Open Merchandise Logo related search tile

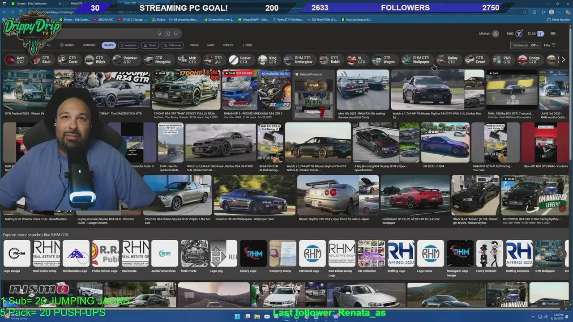point(76,254)
